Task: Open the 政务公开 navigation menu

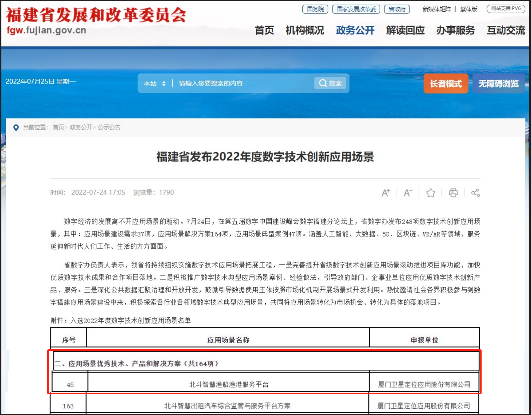Action: 355,30
